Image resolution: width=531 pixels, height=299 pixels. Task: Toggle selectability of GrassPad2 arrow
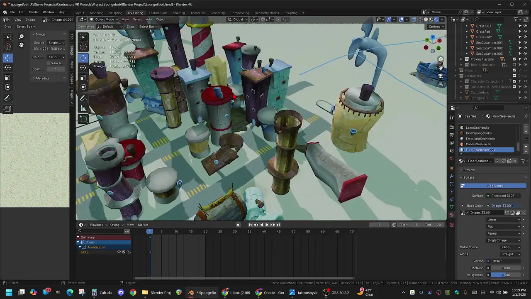click(520, 37)
